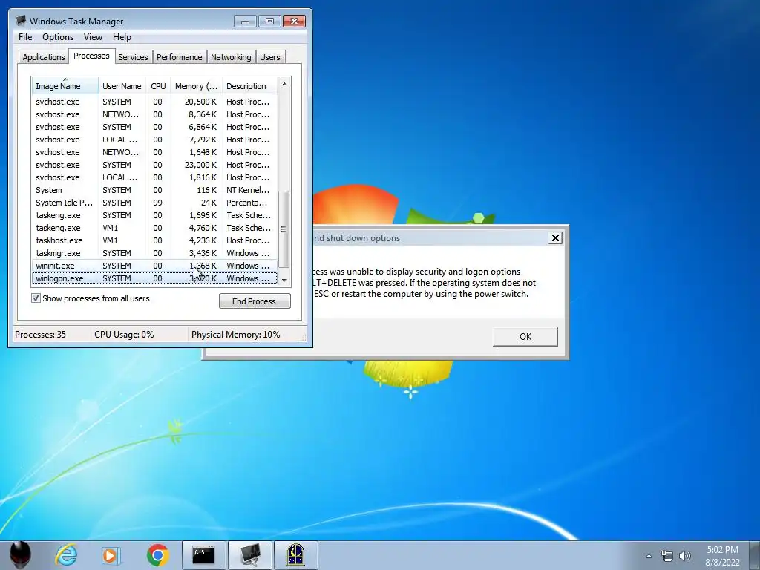Click process list scroll down arrow
The width and height of the screenshot is (760, 570).
point(284,280)
